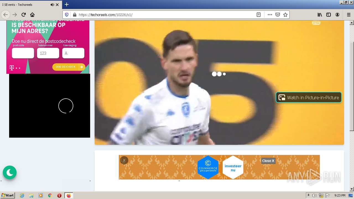
Task: Go back to previous page
Action: (6, 15)
